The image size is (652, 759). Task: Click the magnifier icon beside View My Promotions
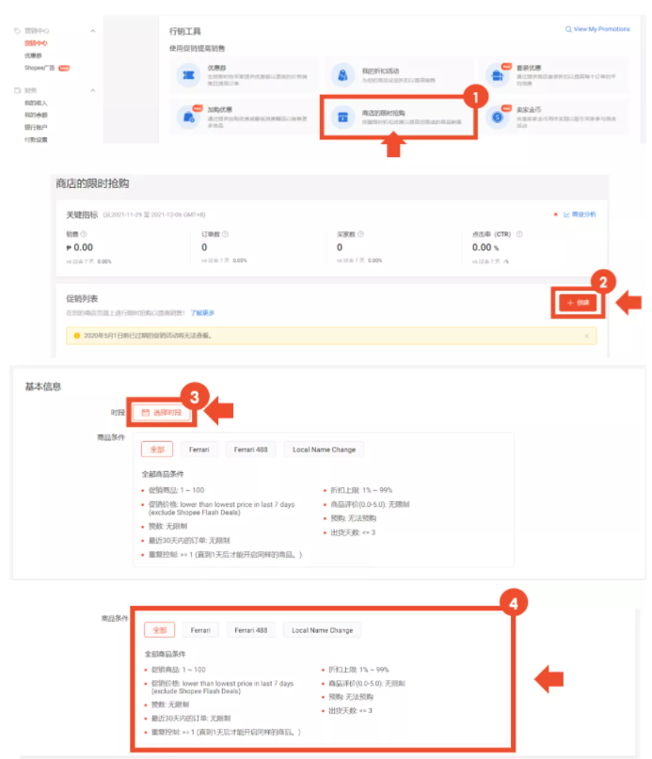568,29
